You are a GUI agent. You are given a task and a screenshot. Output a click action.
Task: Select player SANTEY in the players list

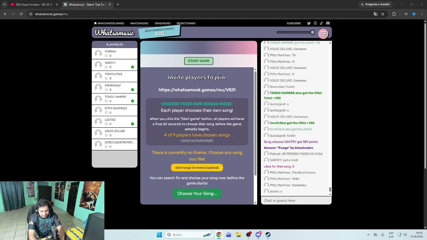pos(114,65)
